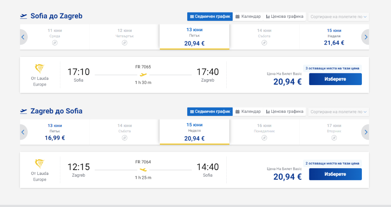Choose Изберете for the 17:10 Sofia flight

coord(335,79)
